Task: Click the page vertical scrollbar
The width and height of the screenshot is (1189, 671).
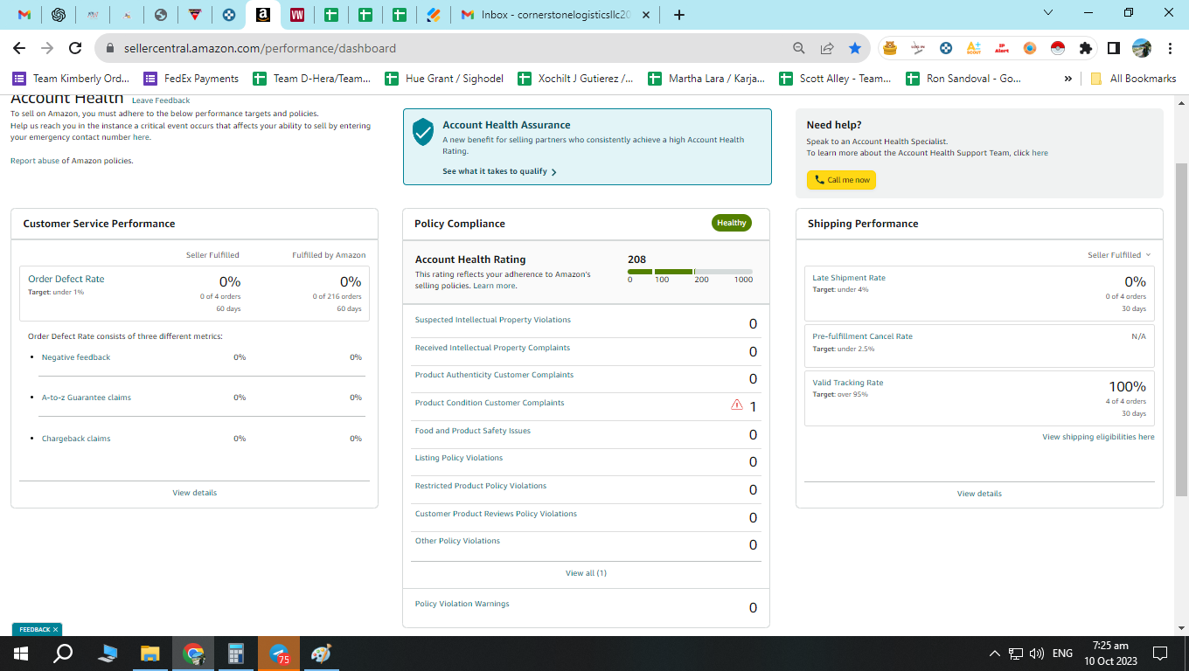Action: point(1181,329)
